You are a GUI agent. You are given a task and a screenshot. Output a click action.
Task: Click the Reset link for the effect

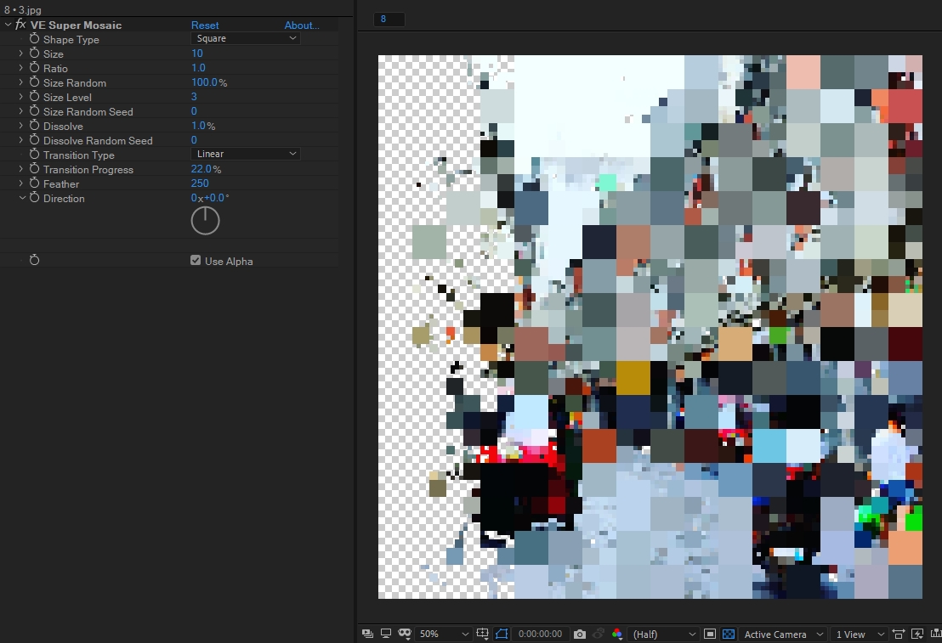pyautogui.click(x=205, y=25)
